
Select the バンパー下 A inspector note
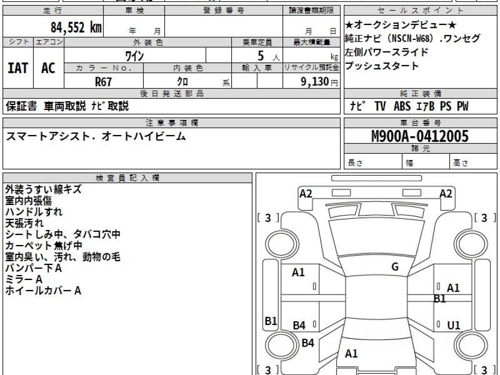tap(34, 268)
